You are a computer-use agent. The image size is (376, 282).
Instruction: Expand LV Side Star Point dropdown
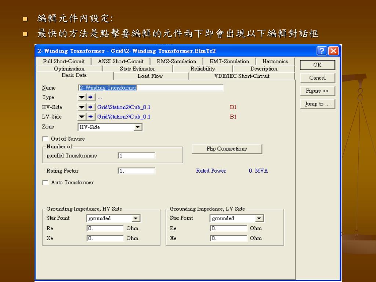coord(259,218)
